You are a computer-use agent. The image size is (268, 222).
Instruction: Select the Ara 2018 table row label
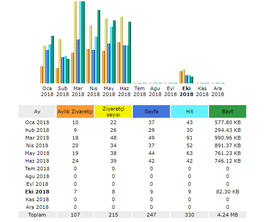(37, 207)
